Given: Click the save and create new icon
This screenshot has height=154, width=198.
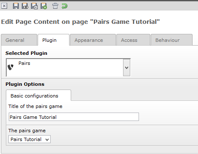Looking at the screenshot, I should point(44,6).
